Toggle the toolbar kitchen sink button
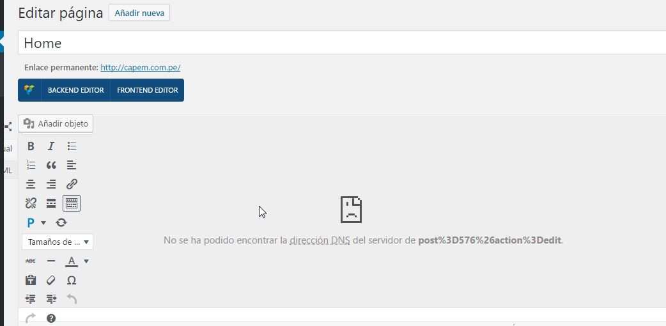Image resolution: width=666 pixels, height=326 pixels. pos(72,203)
